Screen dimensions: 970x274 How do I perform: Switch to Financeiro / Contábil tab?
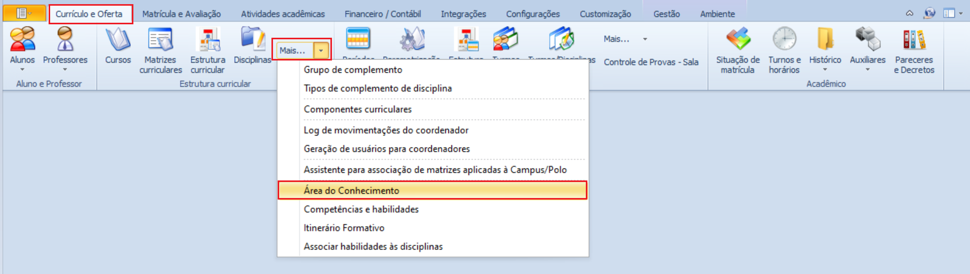point(383,14)
